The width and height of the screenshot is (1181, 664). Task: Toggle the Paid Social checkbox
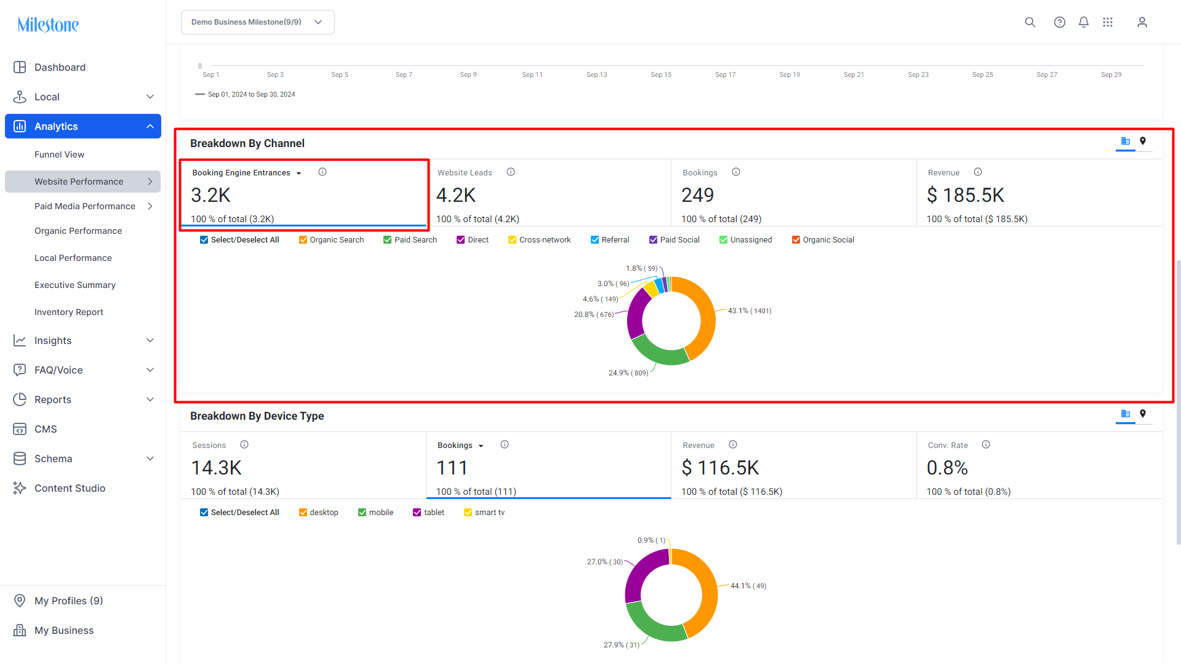[653, 240]
